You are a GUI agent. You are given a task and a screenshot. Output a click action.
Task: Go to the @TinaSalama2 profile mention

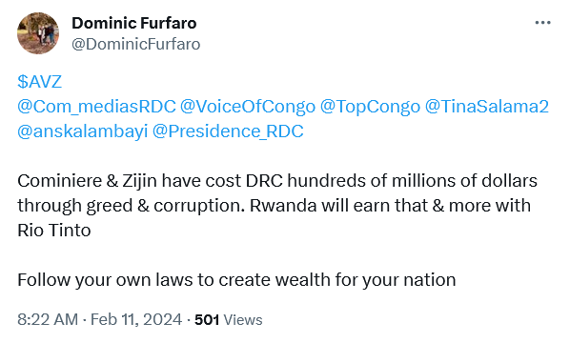[486, 107]
